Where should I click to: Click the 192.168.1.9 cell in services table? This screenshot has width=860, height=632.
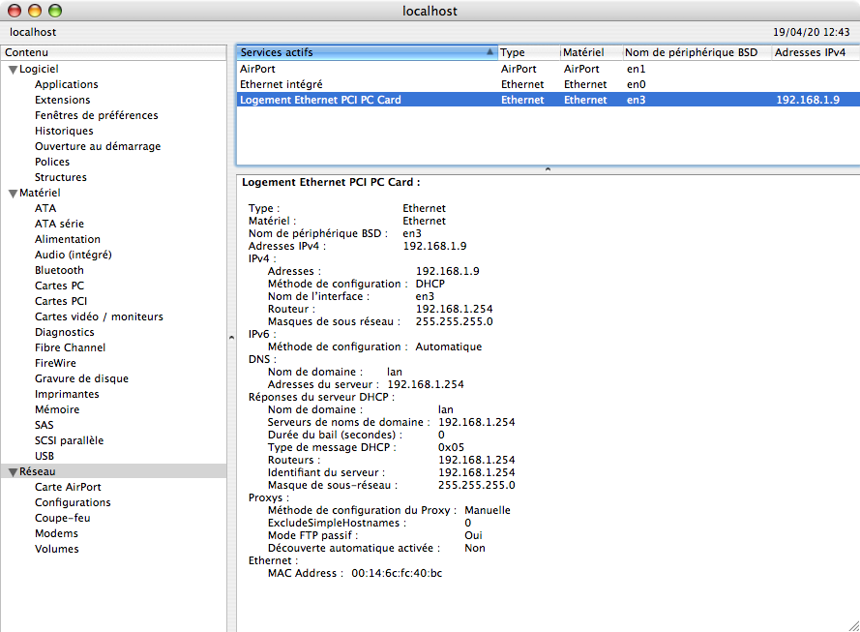pos(808,100)
